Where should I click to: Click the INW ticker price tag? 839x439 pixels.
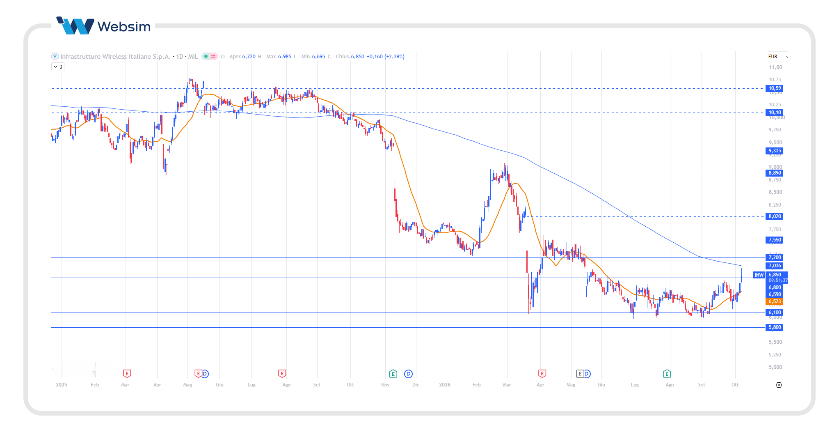pos(759,275)
